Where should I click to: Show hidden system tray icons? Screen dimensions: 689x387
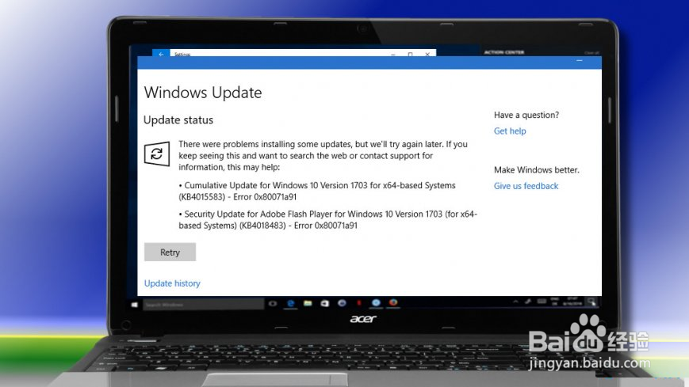coord(515,302)
